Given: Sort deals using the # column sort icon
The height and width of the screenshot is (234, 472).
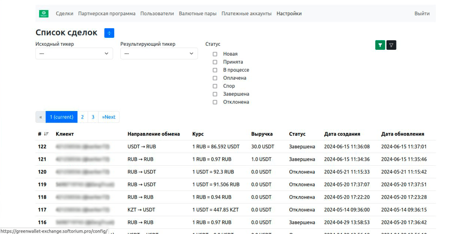Looking at the screenshot, I should tap(46, 134).
